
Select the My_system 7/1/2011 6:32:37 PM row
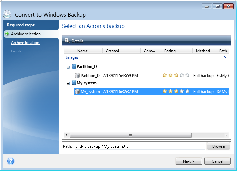tap(152, 92)
